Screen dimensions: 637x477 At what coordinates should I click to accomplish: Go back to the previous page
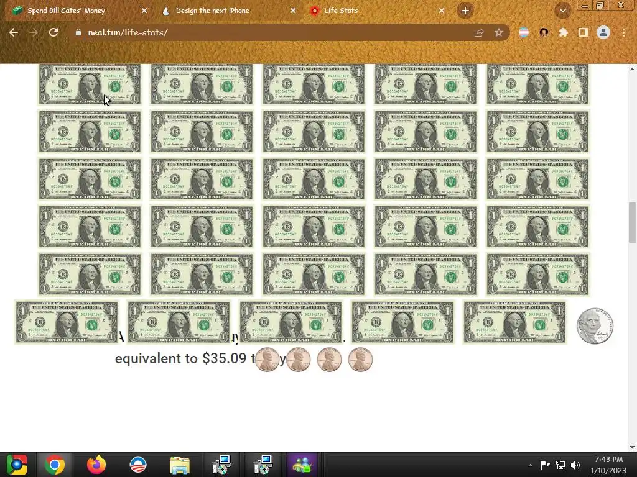pos(14,32)
